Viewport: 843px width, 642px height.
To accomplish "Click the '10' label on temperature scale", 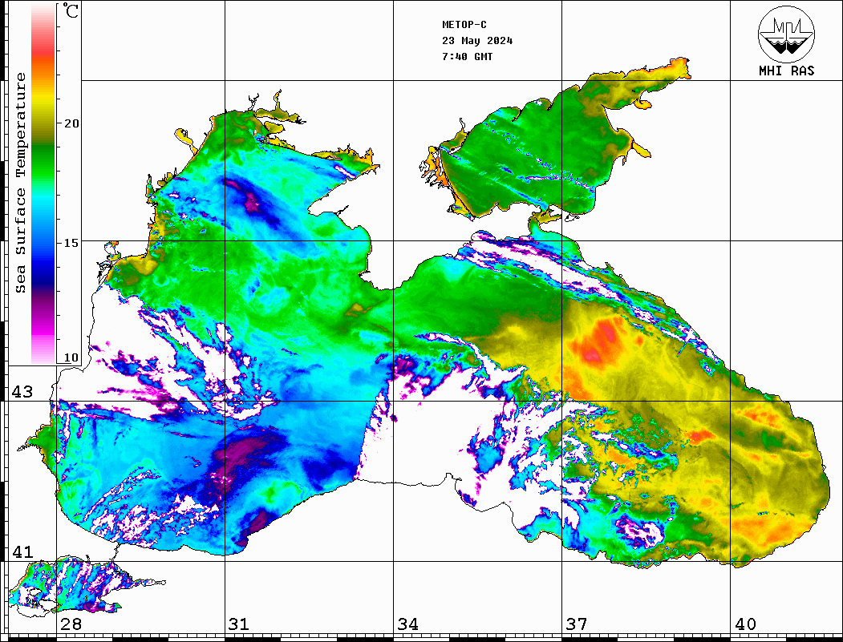I will coord(71,357).
